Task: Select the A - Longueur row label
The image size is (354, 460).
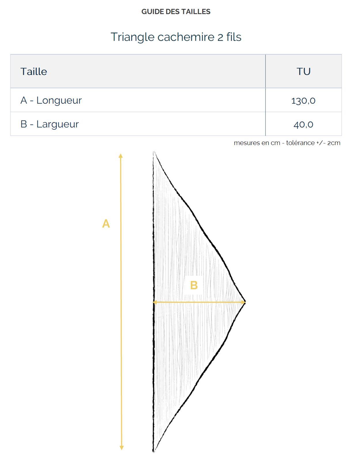Action: tap(51, 100)
